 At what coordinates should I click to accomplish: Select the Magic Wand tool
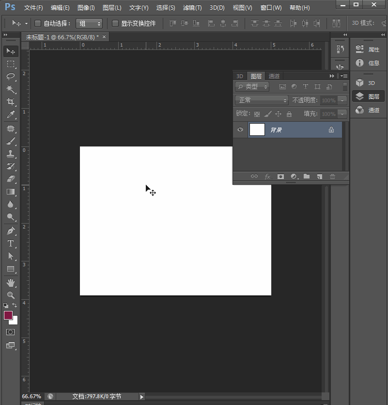[x=11, y=89]
